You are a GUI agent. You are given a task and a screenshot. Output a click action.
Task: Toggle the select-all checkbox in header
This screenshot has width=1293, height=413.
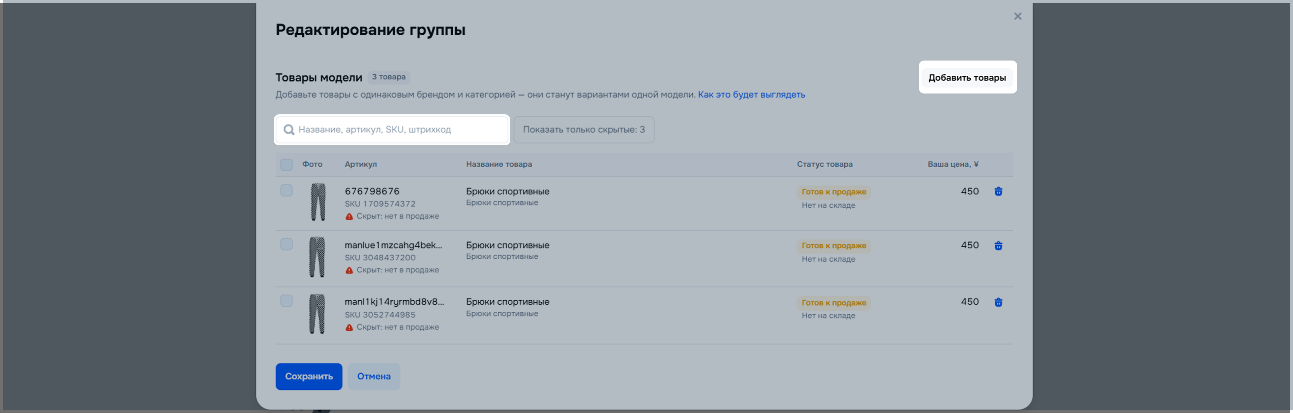click(286, 165)
